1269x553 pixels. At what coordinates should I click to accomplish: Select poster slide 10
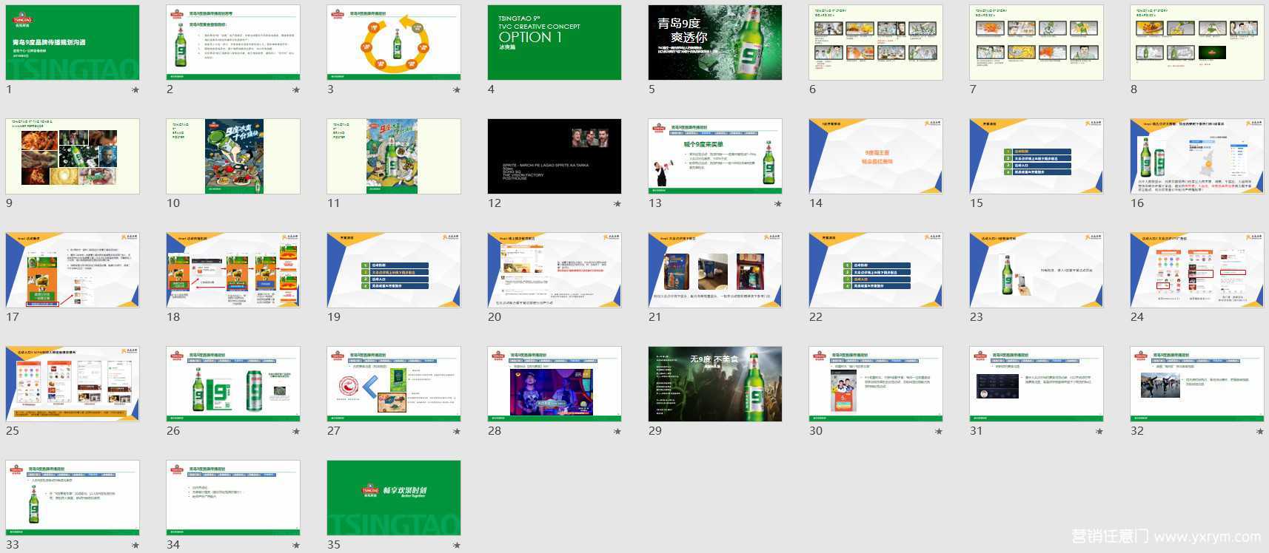233,157
